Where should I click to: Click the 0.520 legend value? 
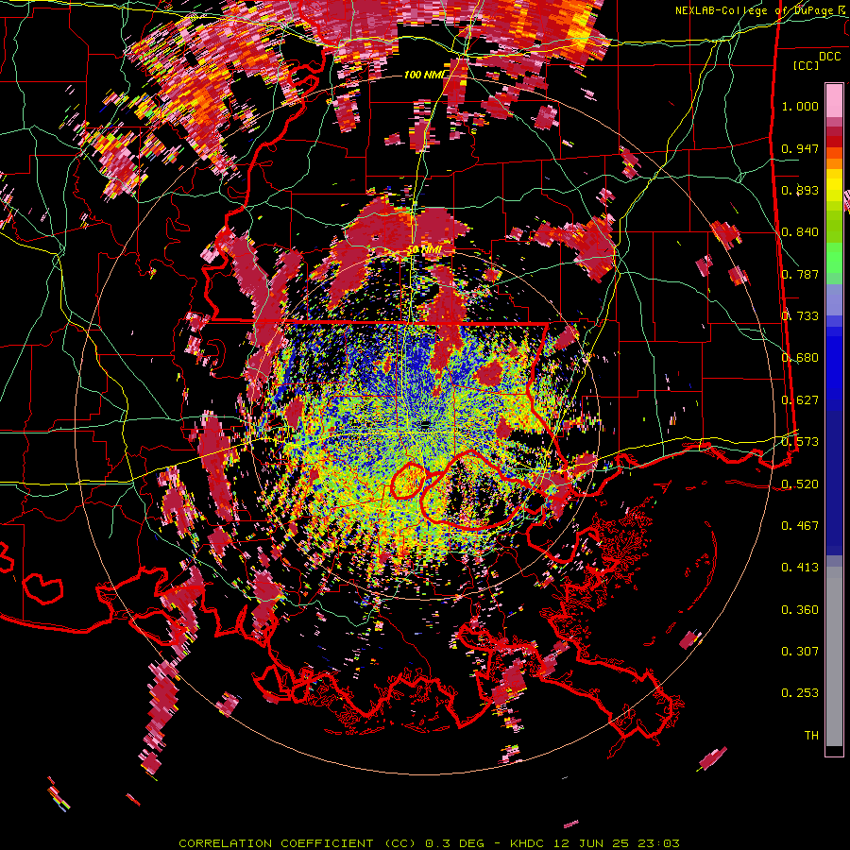[x=800, y=484]
